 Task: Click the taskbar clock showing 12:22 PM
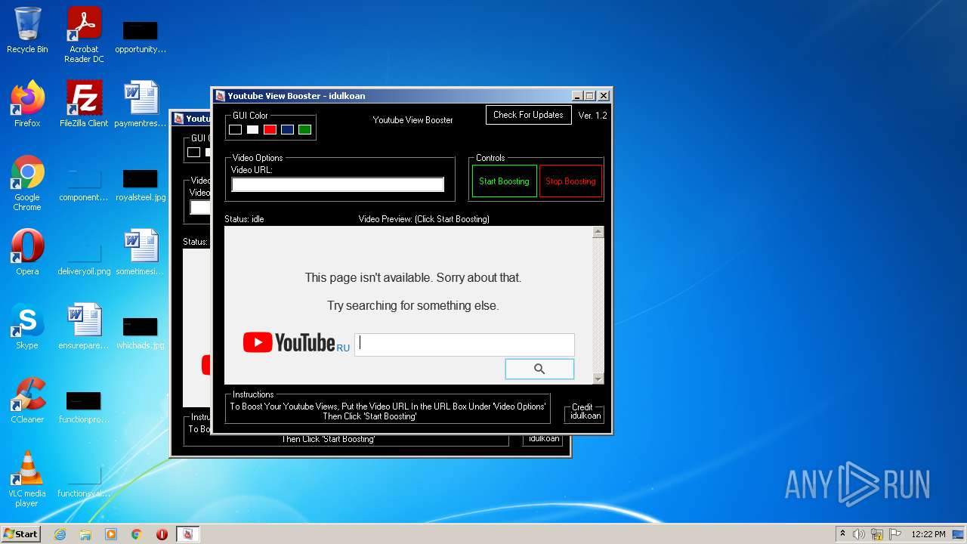pyautogui.click(x=928, y=534)
